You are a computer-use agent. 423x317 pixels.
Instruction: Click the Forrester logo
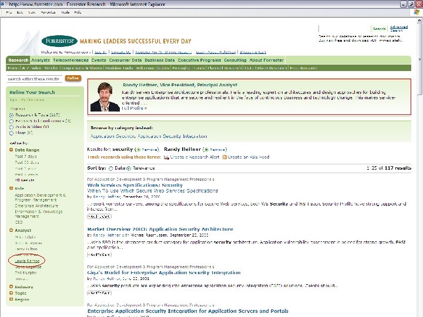pyautogui.click(x=59, y=41)
